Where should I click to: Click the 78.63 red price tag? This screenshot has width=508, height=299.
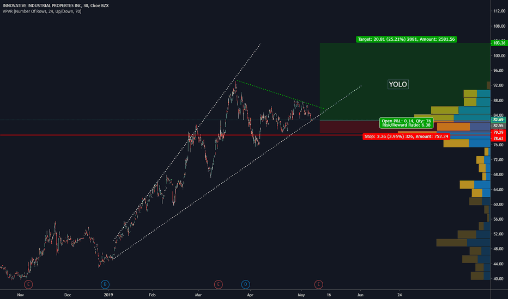coord(498,138)
